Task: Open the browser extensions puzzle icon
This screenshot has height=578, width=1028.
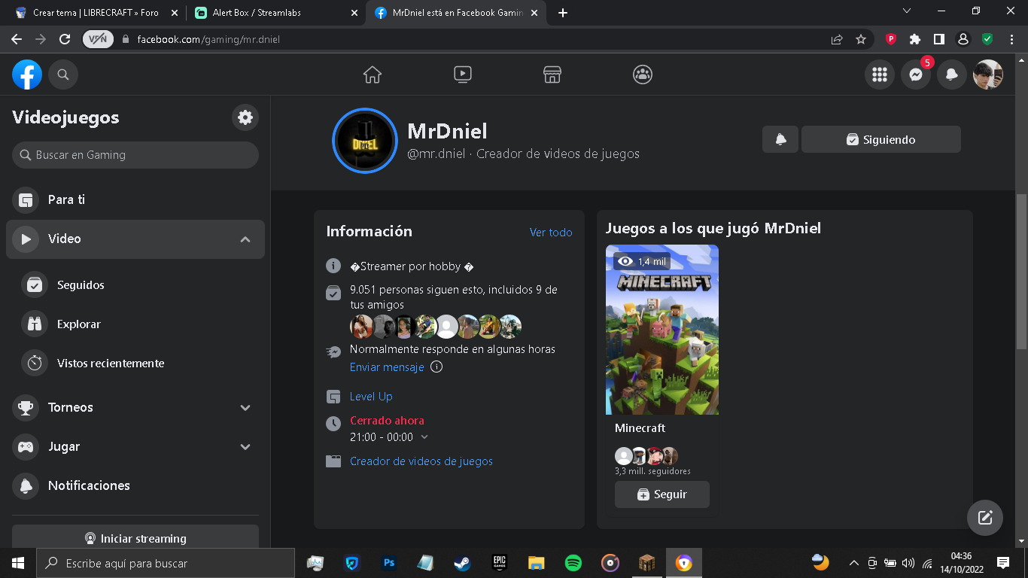Action: pos(915,39)
